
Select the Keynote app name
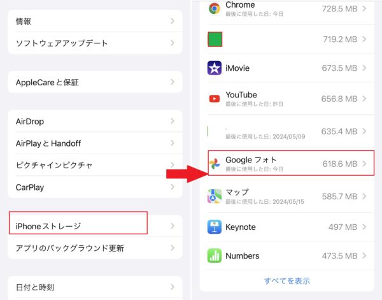coord(241,227)
